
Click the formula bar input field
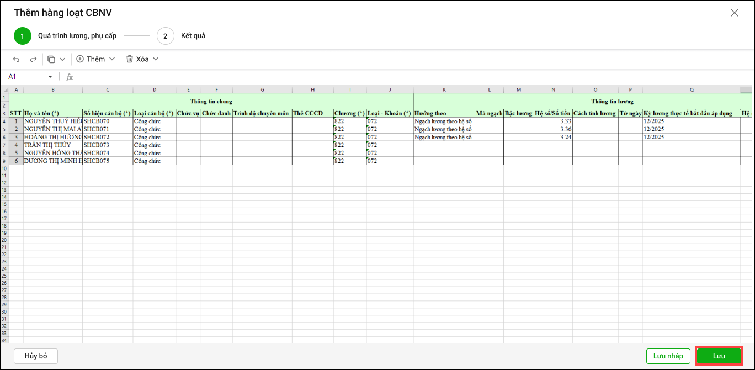[x=386, y=77]
